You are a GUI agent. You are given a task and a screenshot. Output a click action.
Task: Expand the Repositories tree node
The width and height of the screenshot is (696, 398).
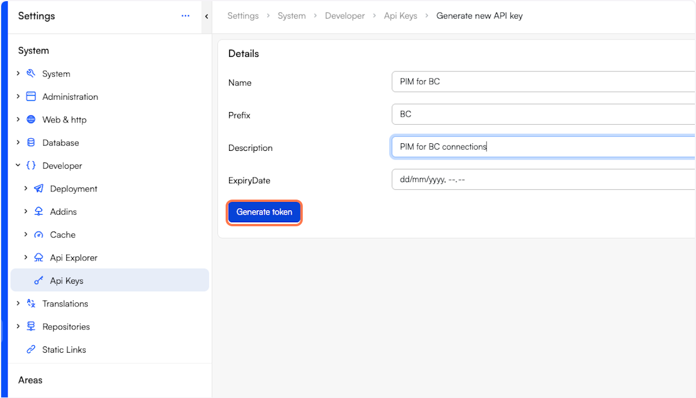[x=18, y=327]
